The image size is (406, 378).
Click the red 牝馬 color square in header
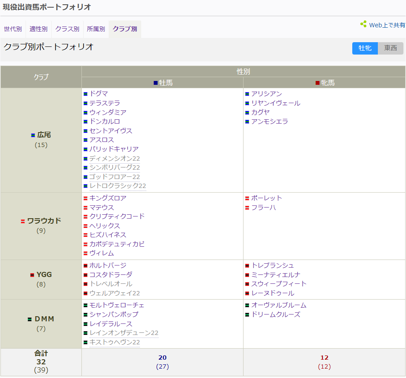coord(317,83)
